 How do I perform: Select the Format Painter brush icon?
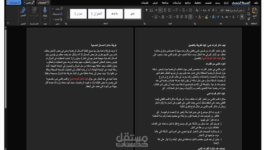pos(249,19)
